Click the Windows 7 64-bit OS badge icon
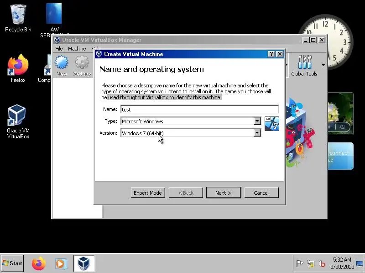This screenshot has width=365, height=273. [x=271, y=124]
